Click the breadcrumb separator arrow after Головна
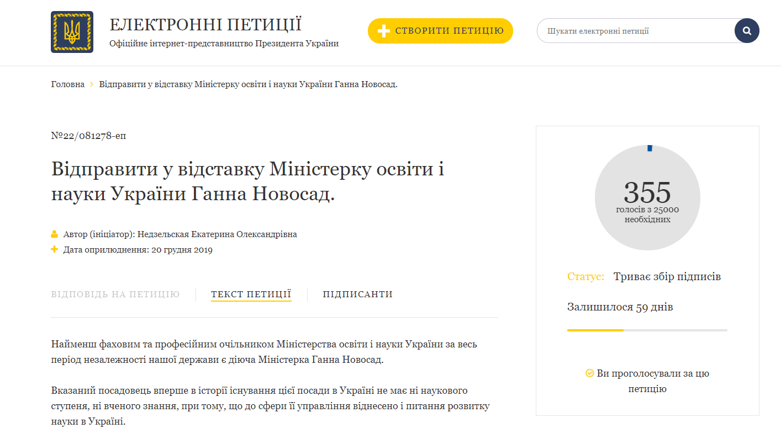781x434 pixels. point(92,84)
